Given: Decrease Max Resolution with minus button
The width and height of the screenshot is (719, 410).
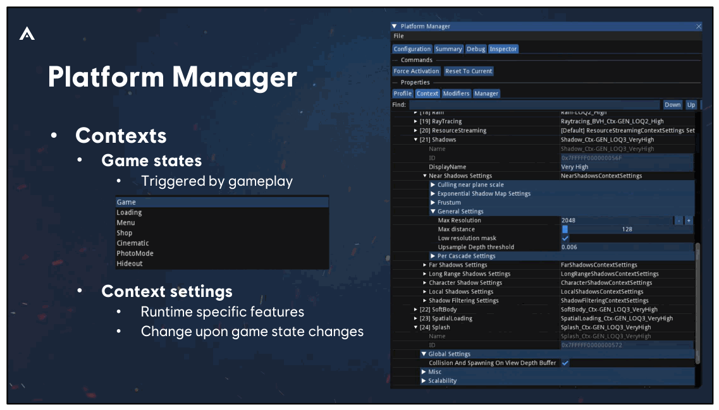Looking at the screenshot, I should tap(679, 220).
